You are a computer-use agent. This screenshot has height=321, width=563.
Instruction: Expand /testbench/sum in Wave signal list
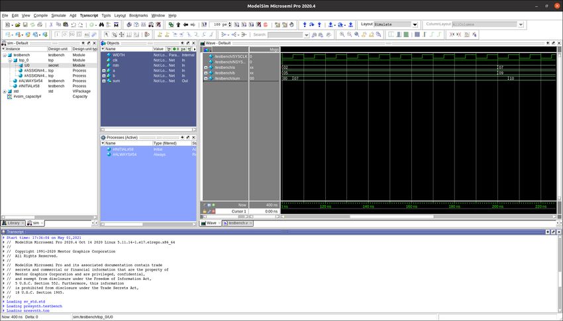point(206,78)
